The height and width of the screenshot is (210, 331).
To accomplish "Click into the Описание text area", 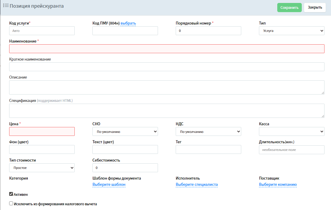I will (167, 87).
